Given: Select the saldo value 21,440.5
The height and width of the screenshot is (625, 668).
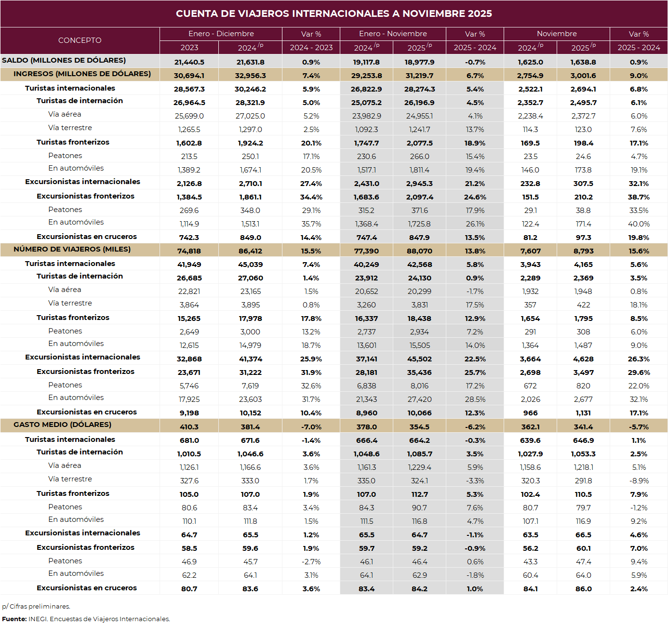Looking at the screenshot, I should tap(189, 62).
